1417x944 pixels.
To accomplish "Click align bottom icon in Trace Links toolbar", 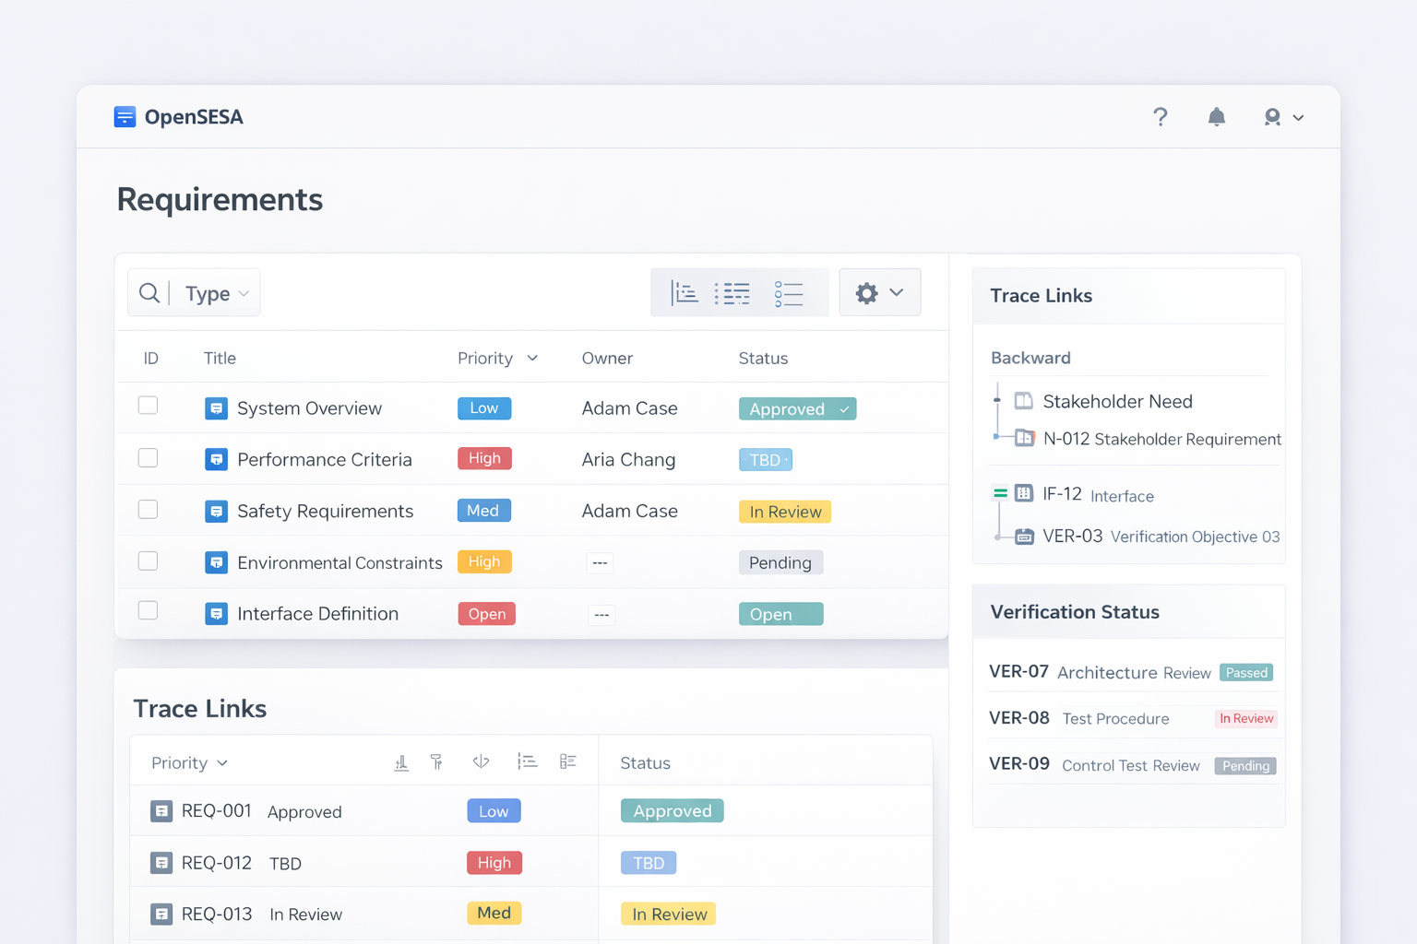I will [401, 762].
